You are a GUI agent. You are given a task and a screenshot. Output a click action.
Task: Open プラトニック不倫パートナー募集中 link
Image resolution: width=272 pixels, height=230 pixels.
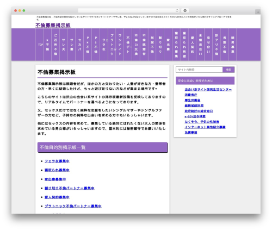[73, 206]
